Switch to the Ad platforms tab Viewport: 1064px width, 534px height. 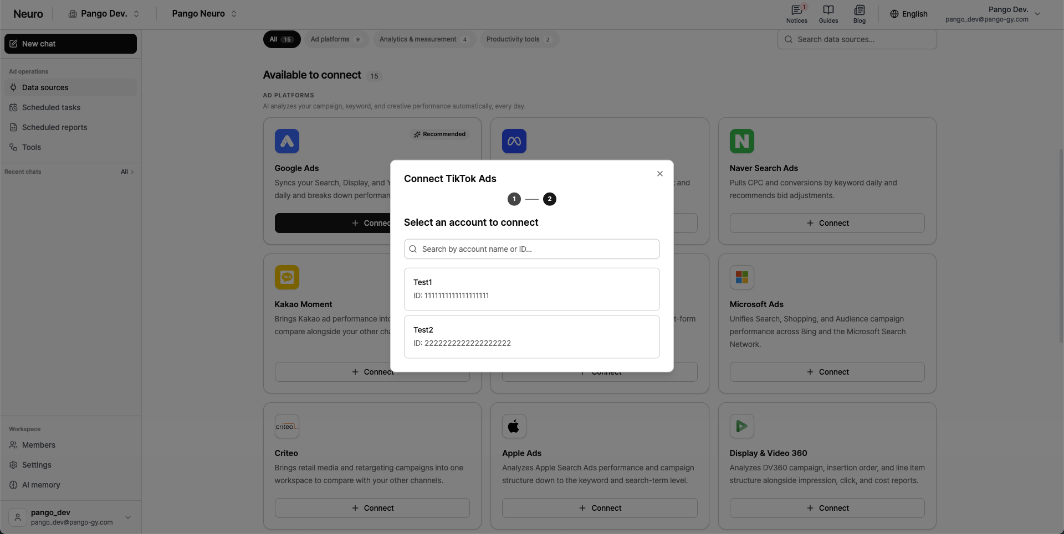[336, 39]
